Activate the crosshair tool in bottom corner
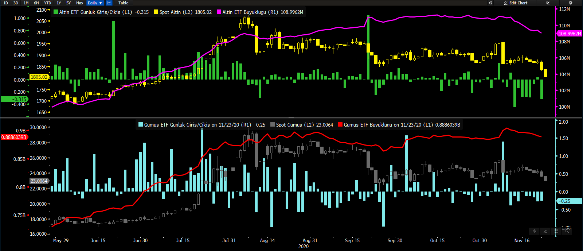 pyautogui.click(x=534, y=231)
